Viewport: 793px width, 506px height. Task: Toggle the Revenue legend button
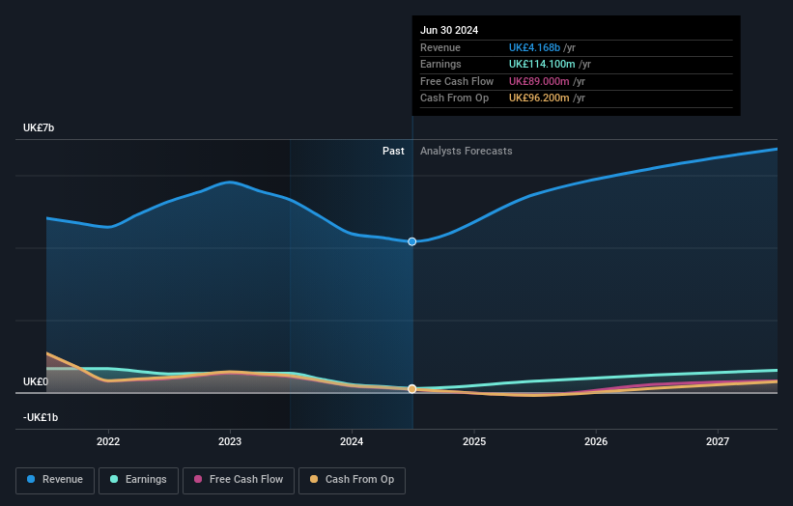pyautogui.click(x=55, y=480)
